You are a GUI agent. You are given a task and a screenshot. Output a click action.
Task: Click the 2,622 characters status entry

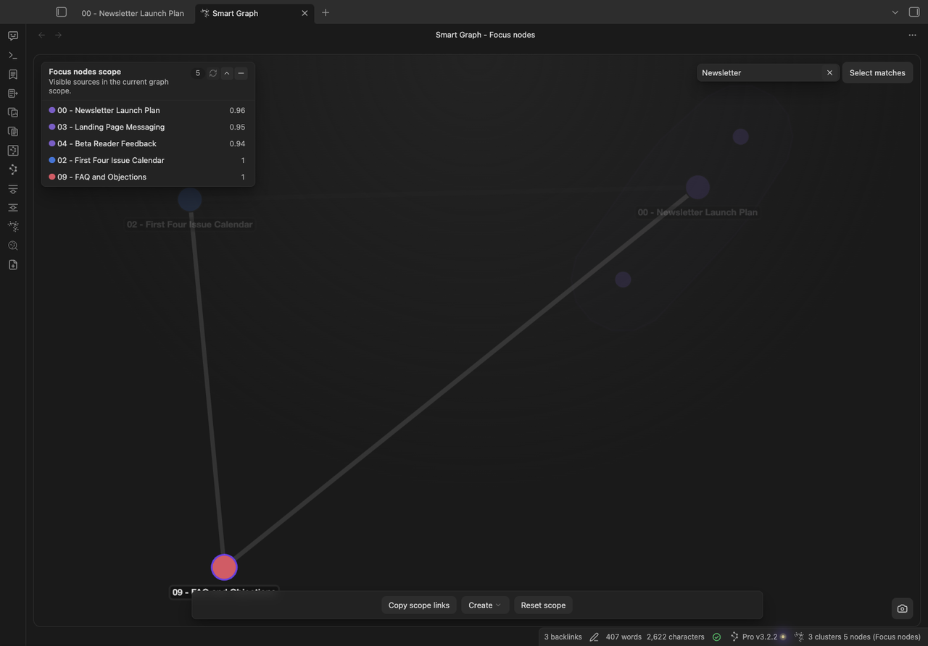(676, 637)
